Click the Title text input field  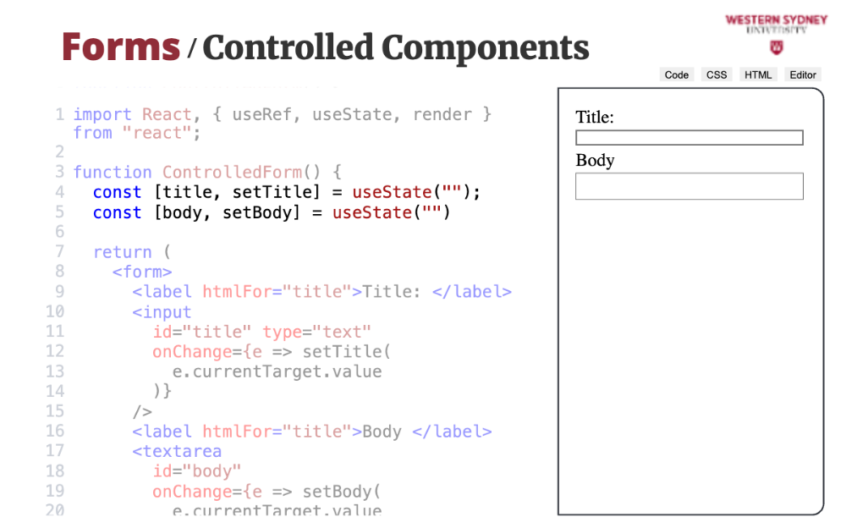pyautogui.click(x=689, y=138)
